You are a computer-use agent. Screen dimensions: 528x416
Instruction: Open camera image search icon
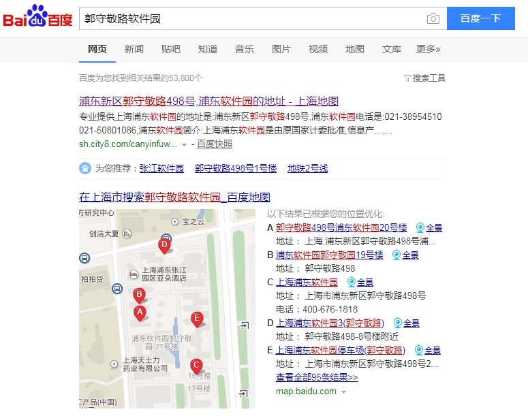click(433, 18)
